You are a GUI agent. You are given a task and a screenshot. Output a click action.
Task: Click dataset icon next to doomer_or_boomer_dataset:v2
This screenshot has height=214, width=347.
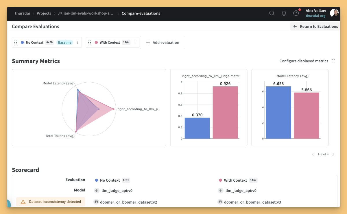96,202
